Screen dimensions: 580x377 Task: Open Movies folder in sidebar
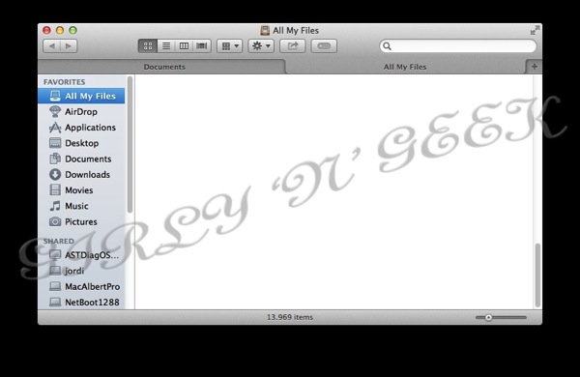point(81,190)
